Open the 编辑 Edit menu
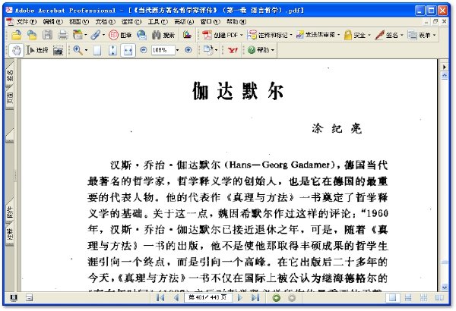Viewport: 456px width, 311px height. pyautogui.click(x=52, y=21)
